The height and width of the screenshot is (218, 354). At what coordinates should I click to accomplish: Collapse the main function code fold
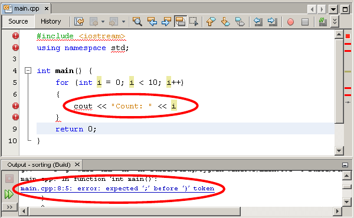click(x=28, y=71)
